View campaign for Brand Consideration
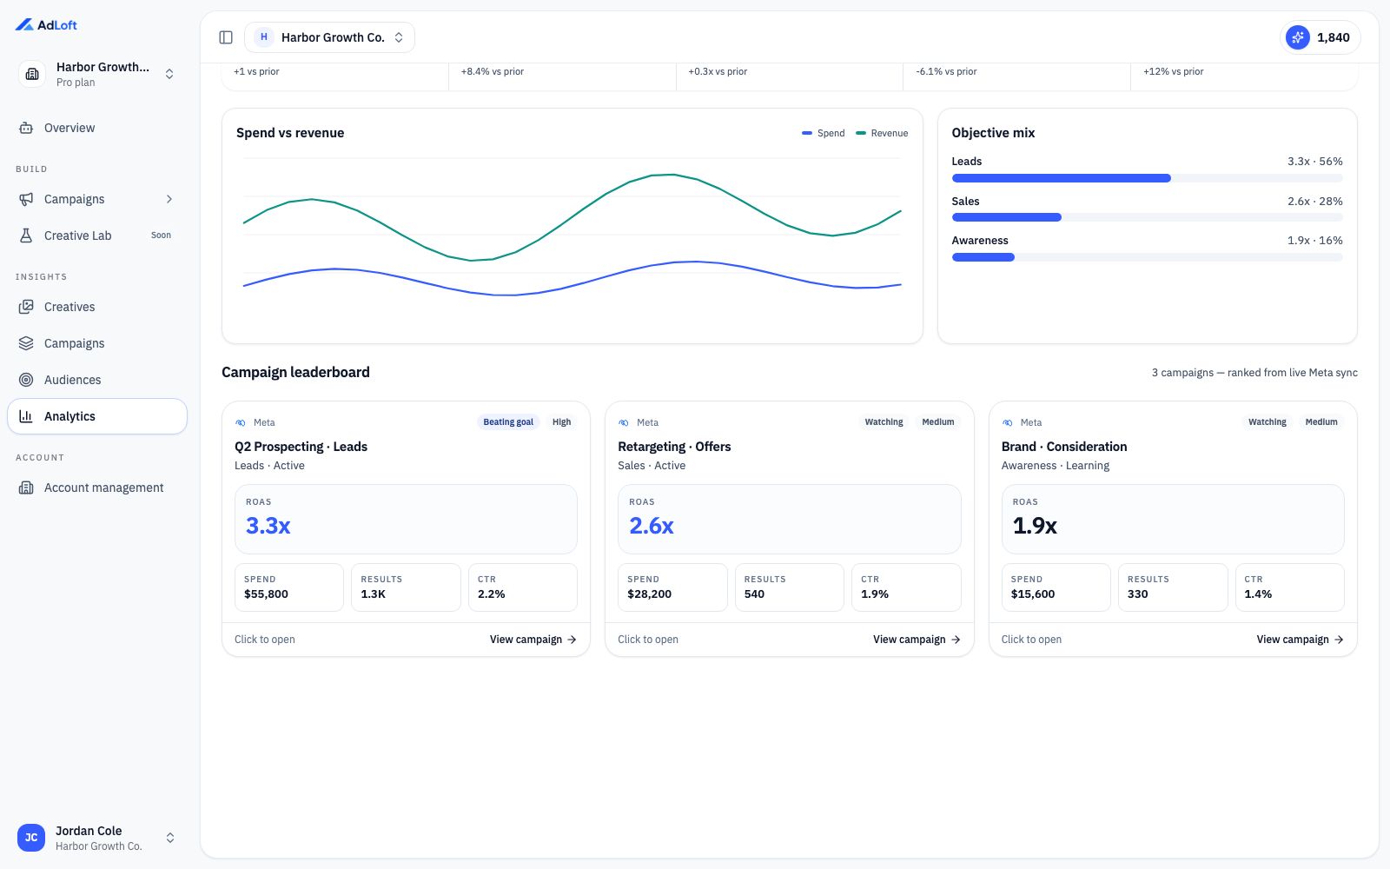This screenshot has height=869, width=1390. (1300, 640)
